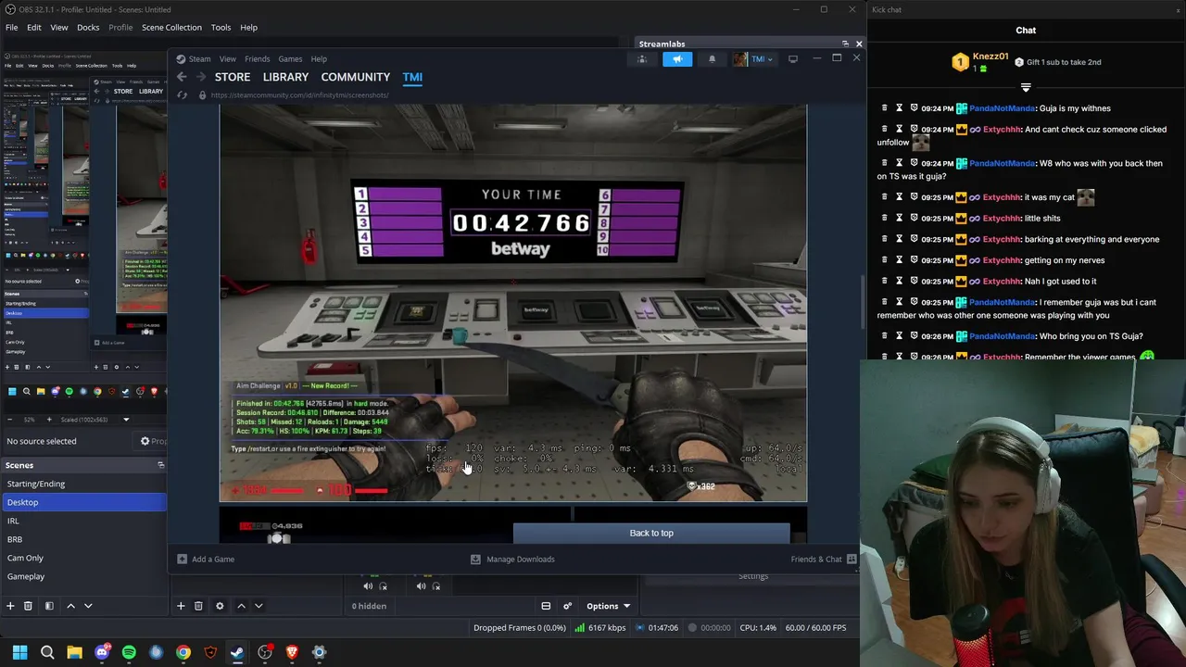
Task: Select the Cam Only scene
Action: pyautogui.click(x=83, y=558)
